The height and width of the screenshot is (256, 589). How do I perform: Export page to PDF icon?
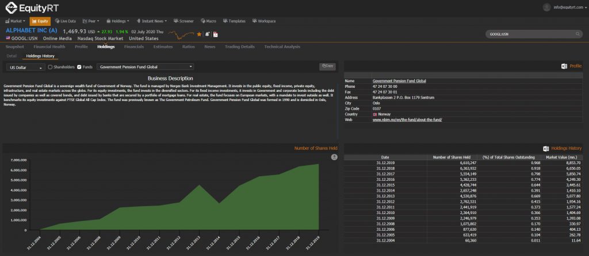(x=216, y=34)
